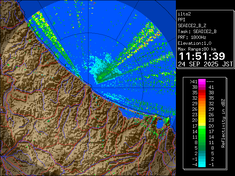Click the 'ilts2' radar site label

[185, 13]
